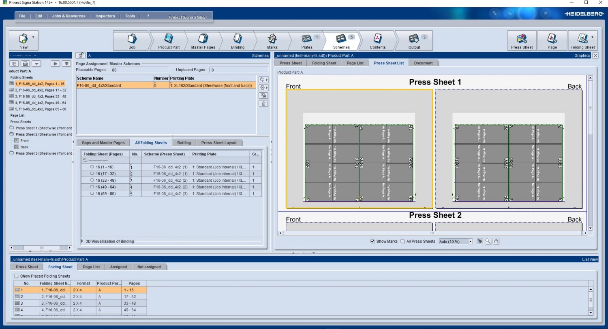The height and width of the screenshot is (329, 608).
Task: Go to the Plates workflow step
Action: click(x=307, y=41)
